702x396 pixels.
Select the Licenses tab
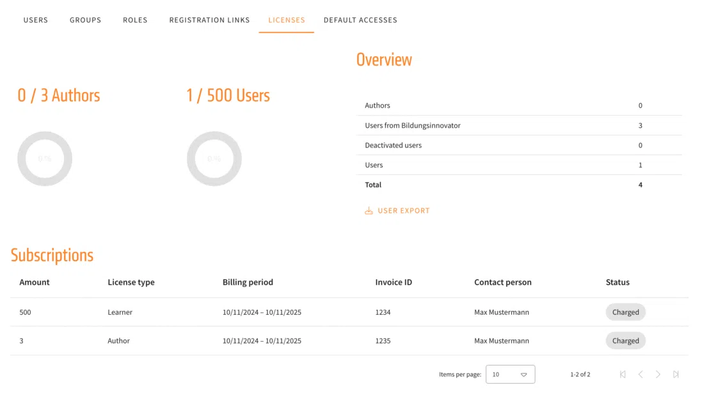(287, 20)
